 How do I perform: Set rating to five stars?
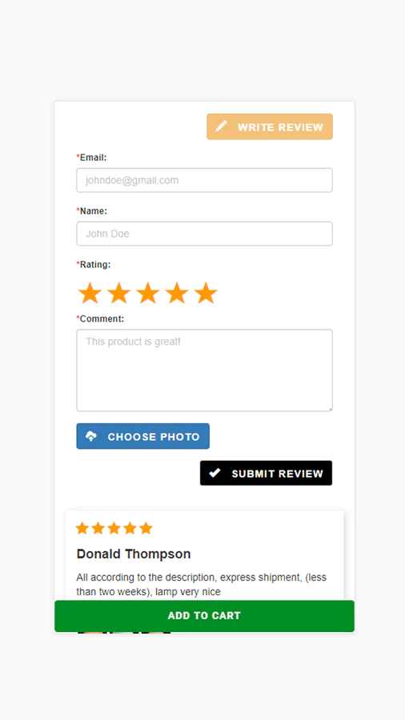[x=206, y=293]
